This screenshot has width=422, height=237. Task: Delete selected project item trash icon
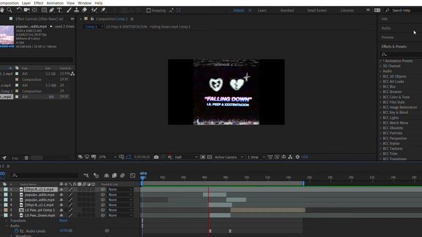click(x=26, y=158)
